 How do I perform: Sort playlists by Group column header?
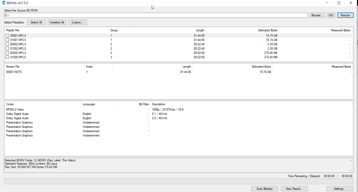[121, 30]
